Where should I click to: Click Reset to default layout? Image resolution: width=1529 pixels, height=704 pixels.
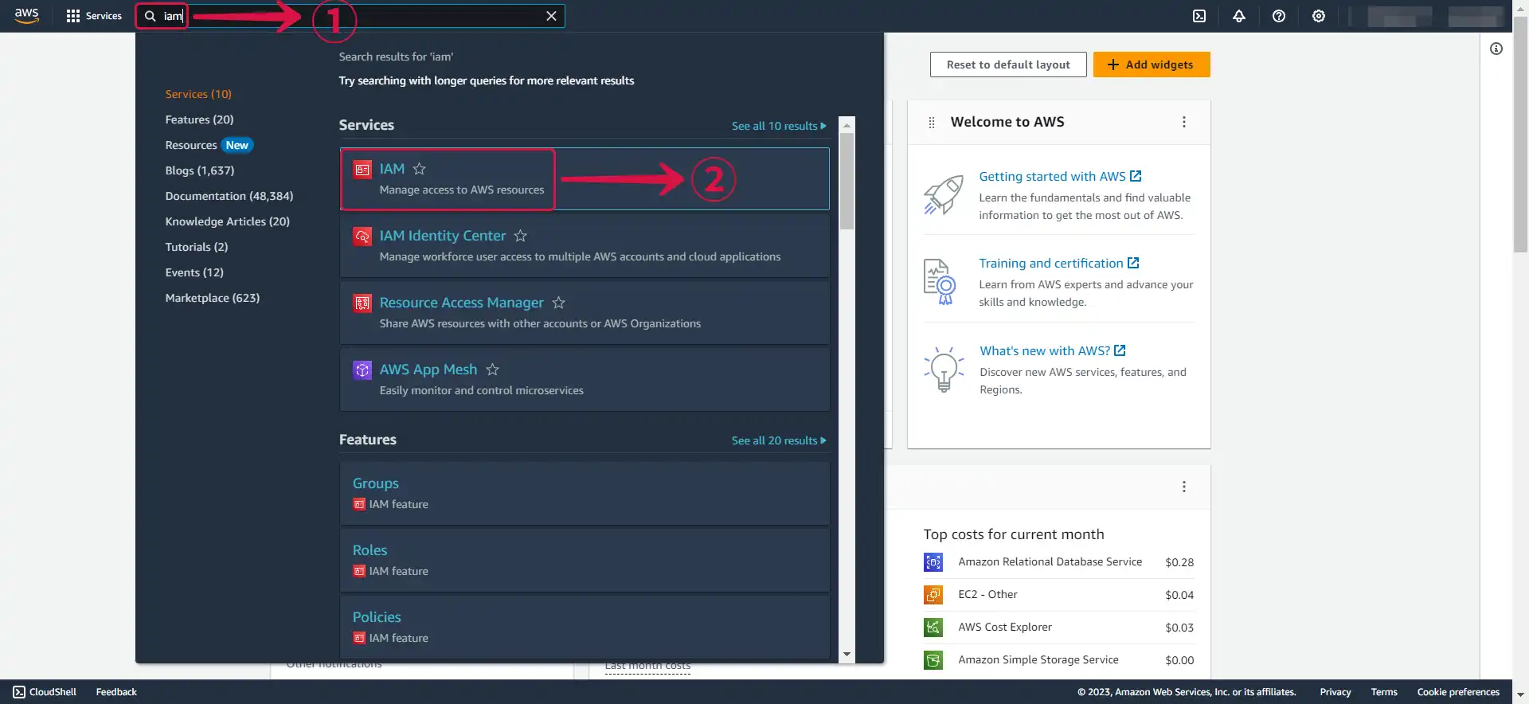coord(1008,65)
